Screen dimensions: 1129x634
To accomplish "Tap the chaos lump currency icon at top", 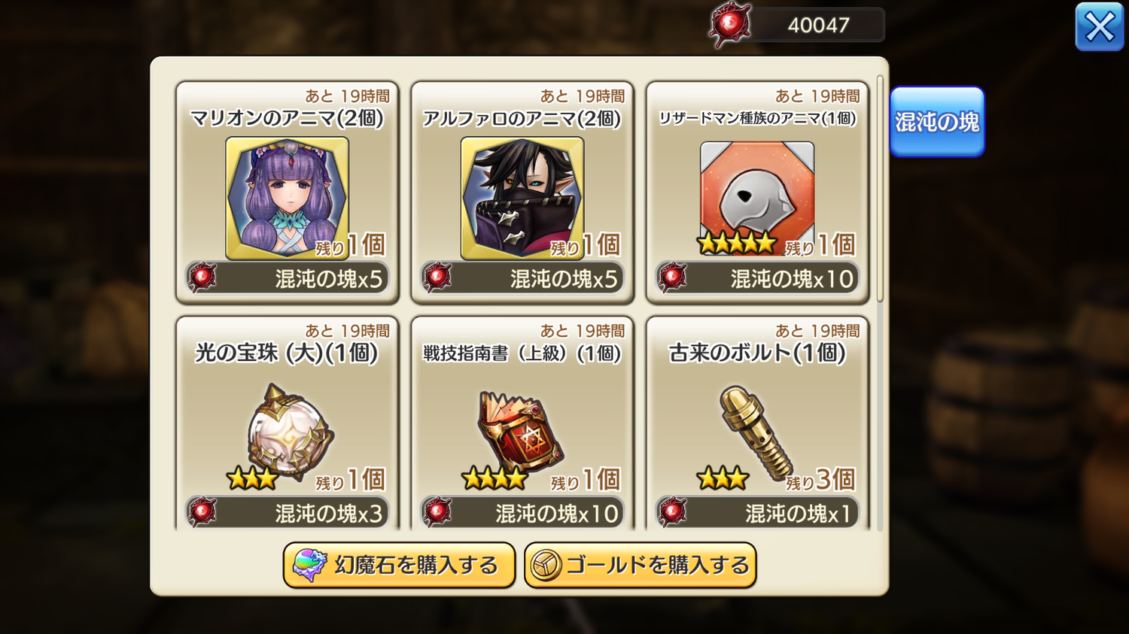I will (730, 25).
